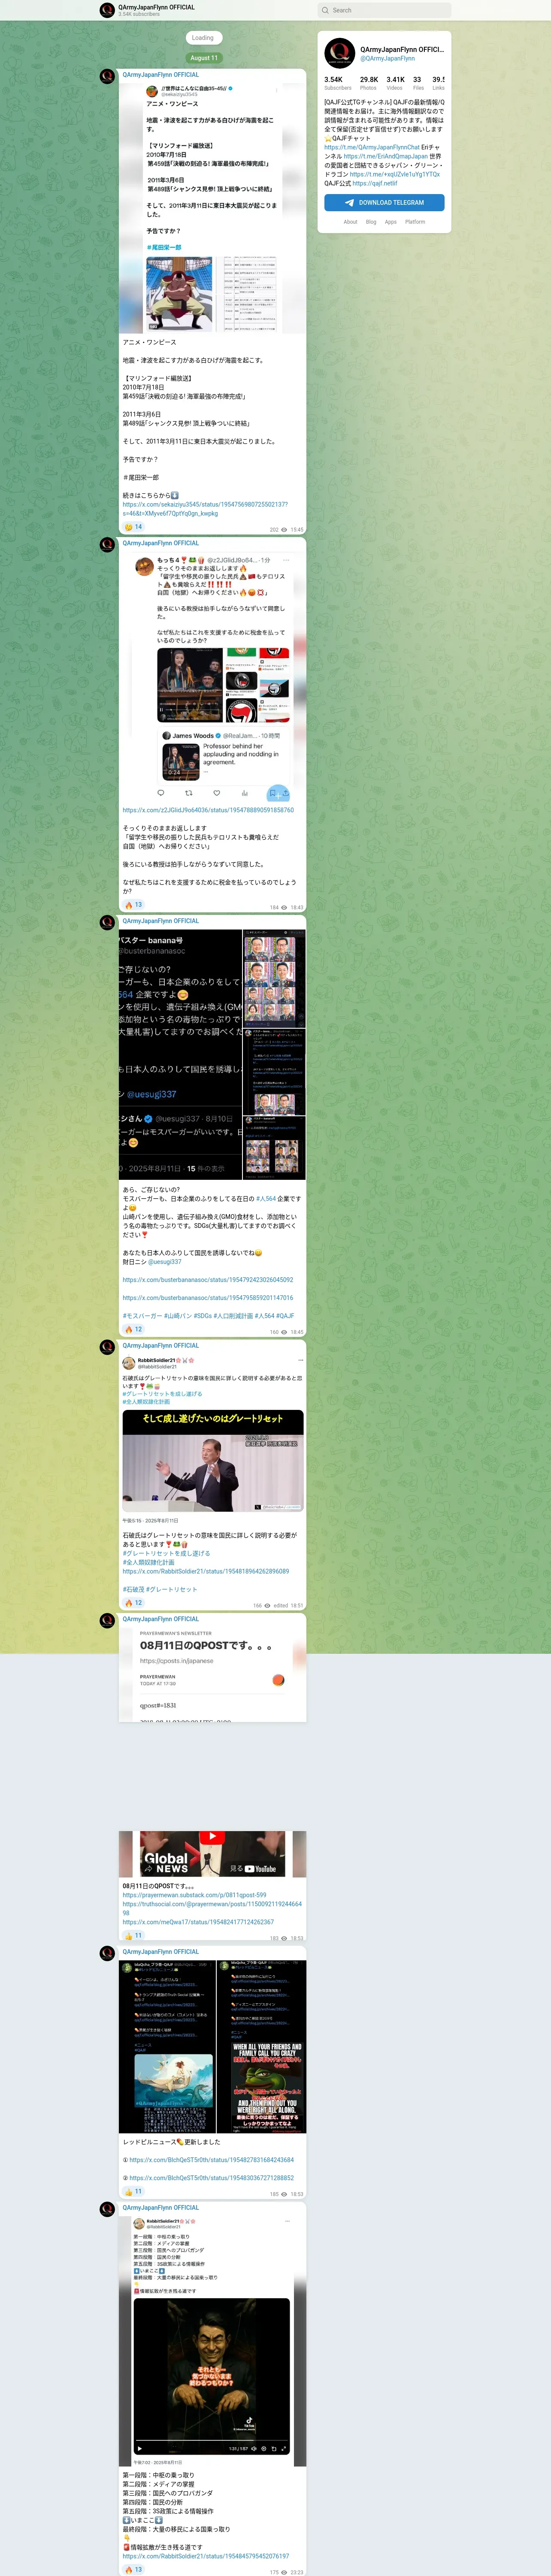Screen dimensions: 551x2576
Task: Open the sidebar channel logo avatar
Action: point(340,53)
